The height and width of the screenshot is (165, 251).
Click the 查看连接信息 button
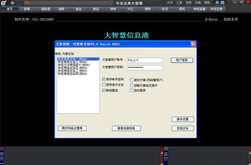[126, 128]
